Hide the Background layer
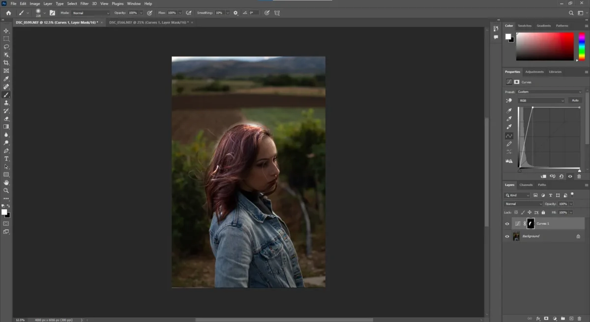The width and height of the screenshot is (590, 322). (507, 236)
